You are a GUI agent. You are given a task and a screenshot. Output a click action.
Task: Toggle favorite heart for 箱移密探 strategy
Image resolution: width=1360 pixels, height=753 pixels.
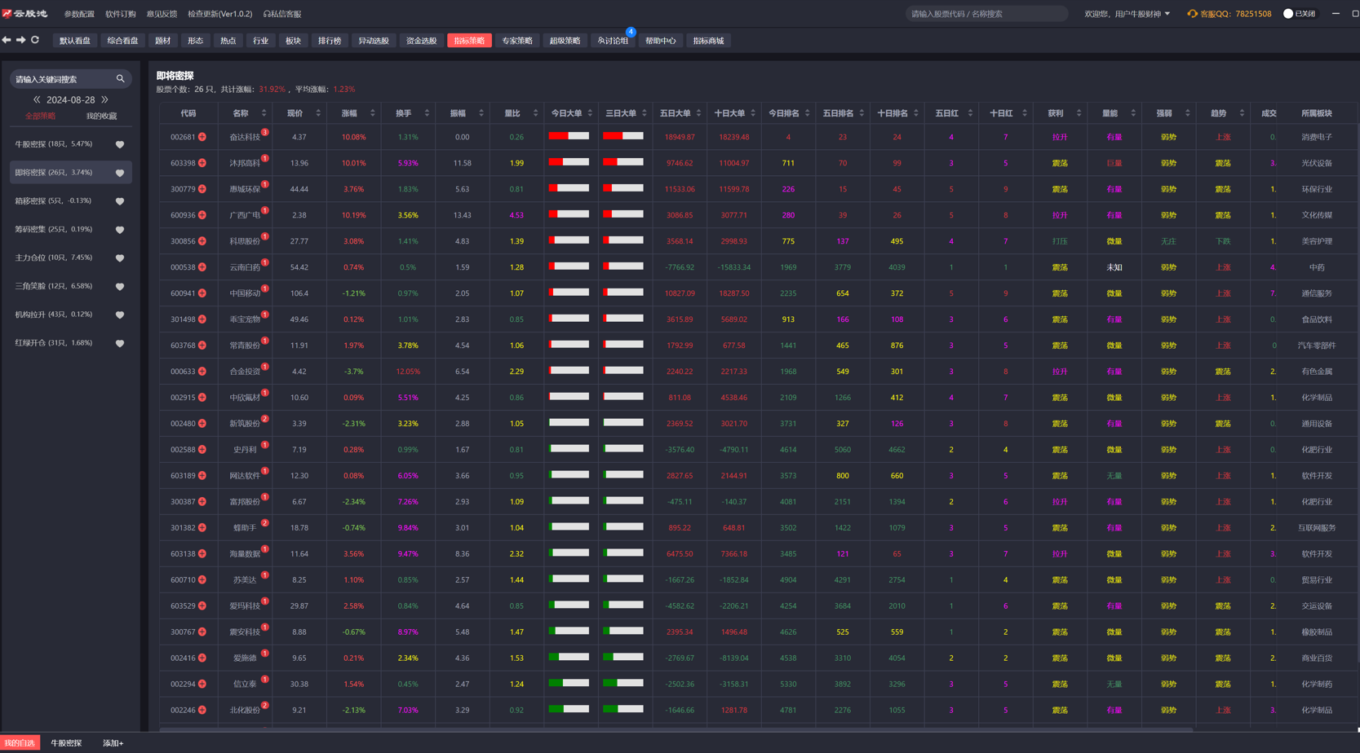[120, 201]
